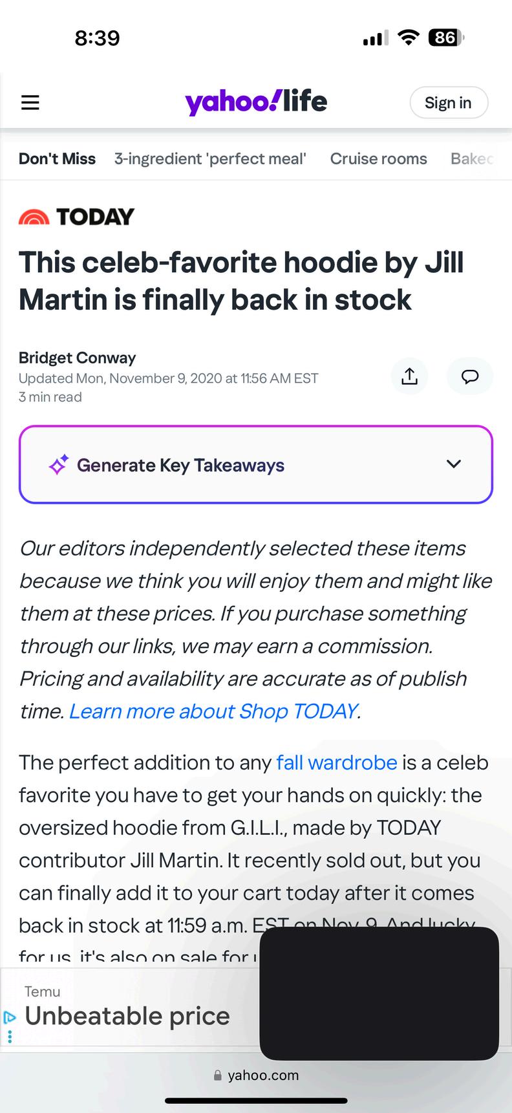Click the ad options dots icon
This screenshot has width=512, height=1113.
point(9,1036)
